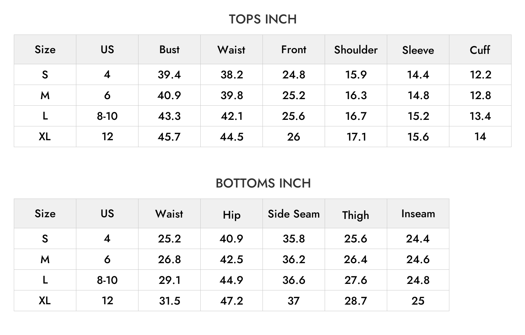Select hip value 47.2 in bottoms table

[231, 301]
